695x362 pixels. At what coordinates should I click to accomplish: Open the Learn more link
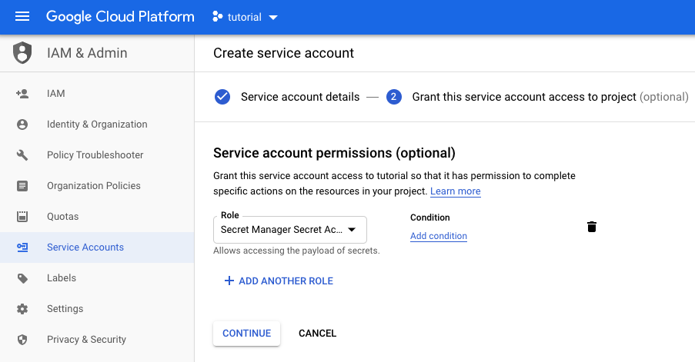[455, 191]
